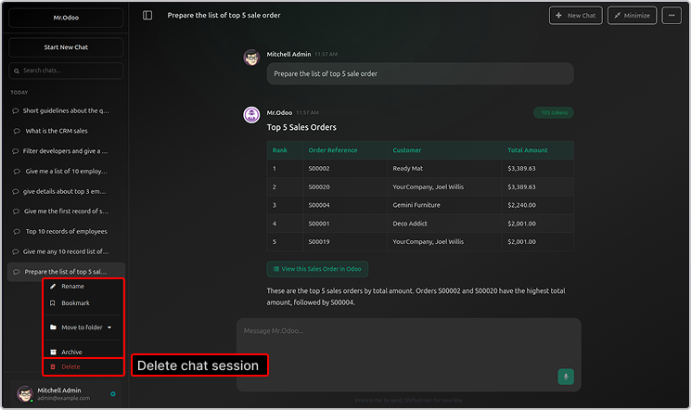Focus the Search chats field
Viewport: 691px width, 410px height.
pyautogui.click(x=66, y=70)
